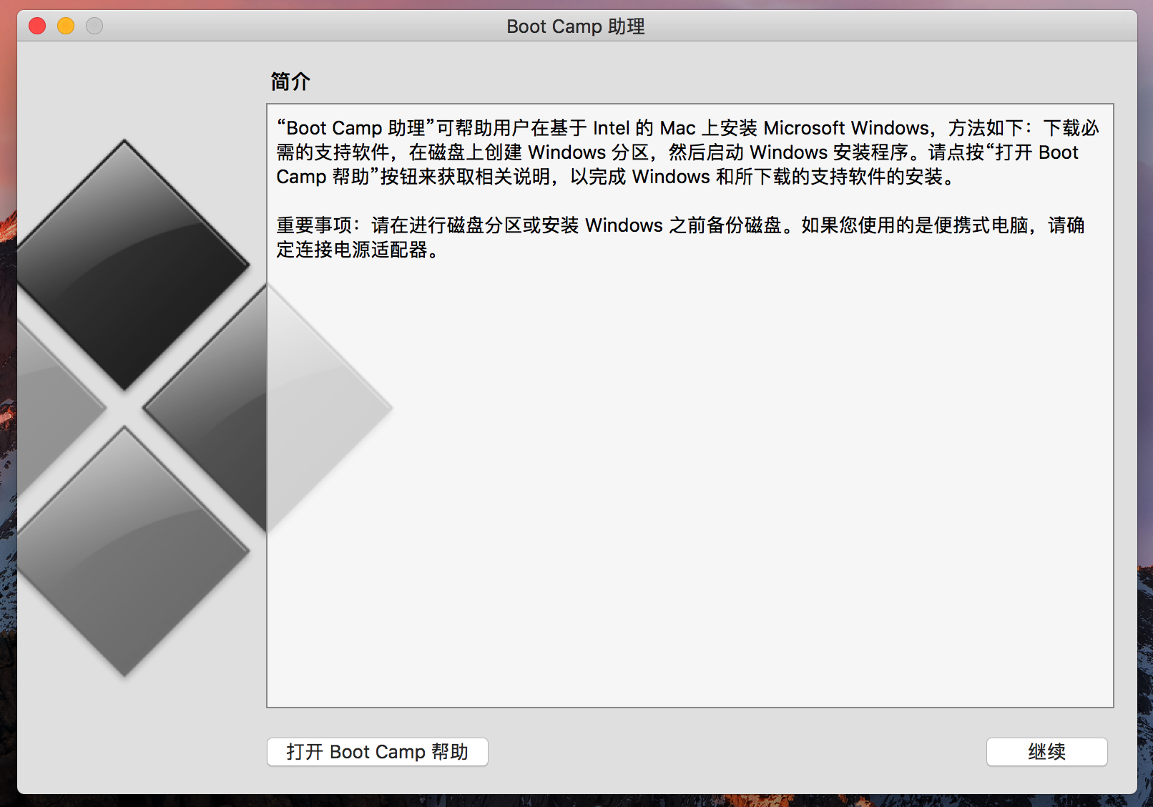
Task: Click the top dark diamond of Boot Camp logo
Action: point(125,265)
